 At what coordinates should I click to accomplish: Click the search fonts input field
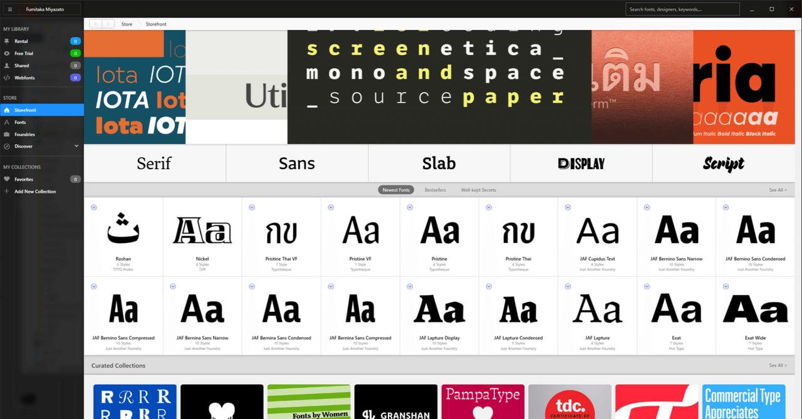tap(681, 9)
